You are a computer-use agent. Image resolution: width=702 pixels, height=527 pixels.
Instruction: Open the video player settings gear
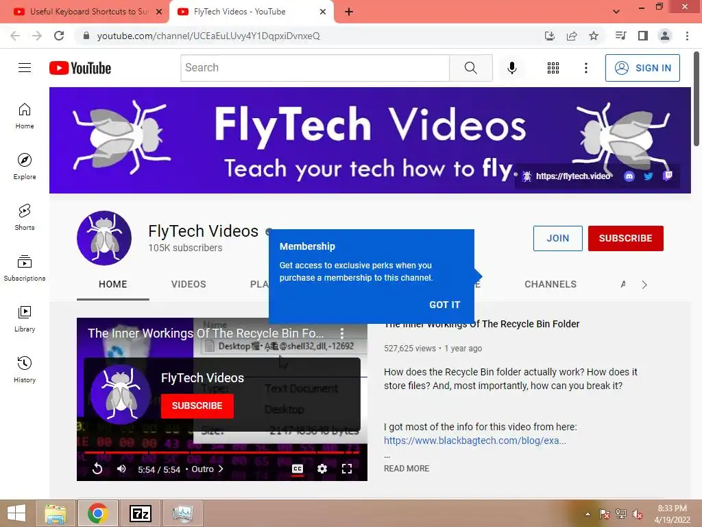coord(322,469)
